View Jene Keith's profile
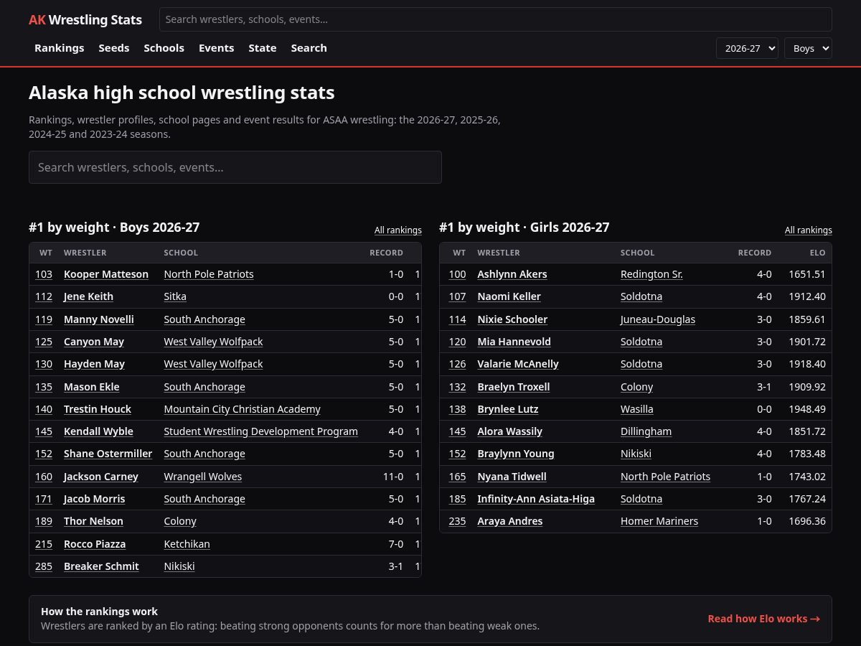Viewport: 861px width, 646px height. pos(88,296)
